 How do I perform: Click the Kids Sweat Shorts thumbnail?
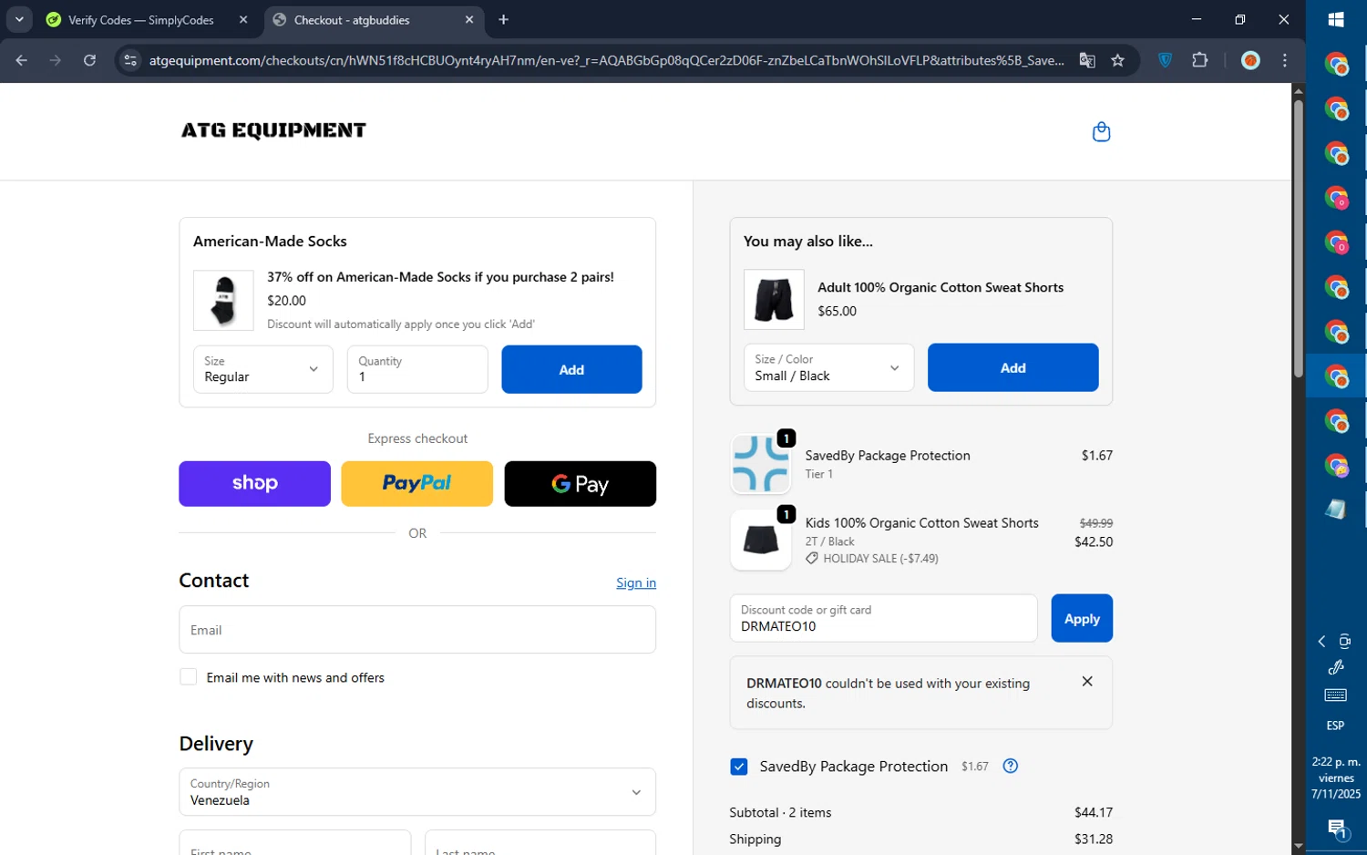click(x=761, y=540)
